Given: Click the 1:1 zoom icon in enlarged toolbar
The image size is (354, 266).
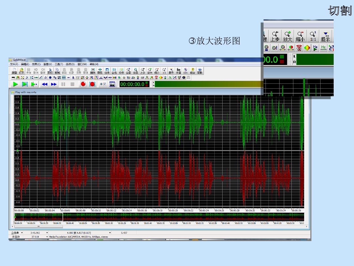Looking at the screenshot, I should pos(313,36).
